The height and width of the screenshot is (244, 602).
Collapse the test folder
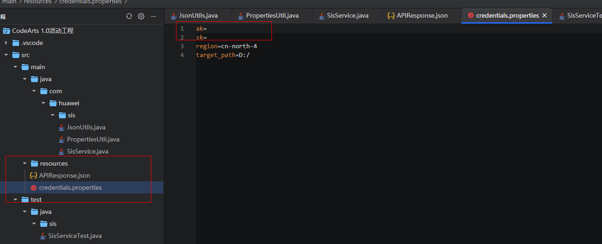pos(15,200)
